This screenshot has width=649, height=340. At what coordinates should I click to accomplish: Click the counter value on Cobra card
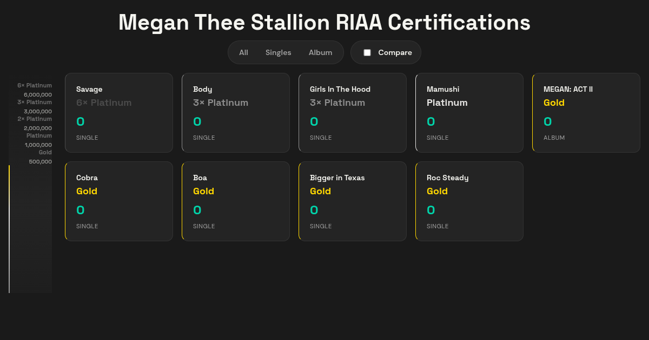point(81,210)
